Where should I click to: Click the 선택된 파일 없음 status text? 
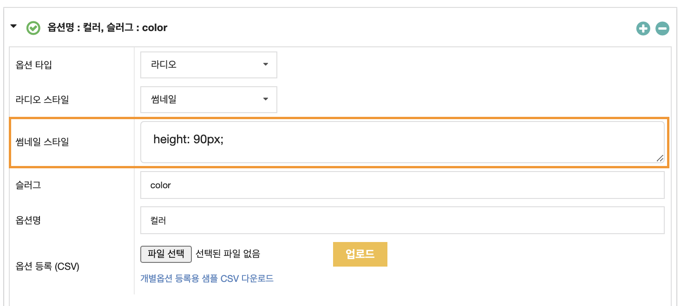pos(228,254)
